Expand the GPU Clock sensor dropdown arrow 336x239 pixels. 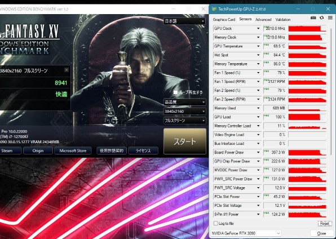pos(258,28)
